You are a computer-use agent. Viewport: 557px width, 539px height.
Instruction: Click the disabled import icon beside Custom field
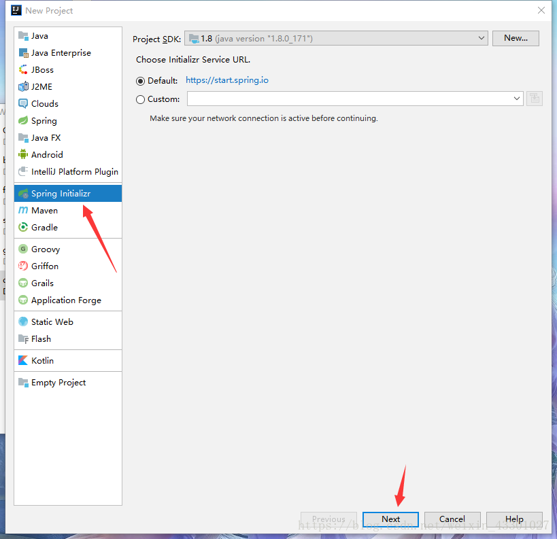535,99
